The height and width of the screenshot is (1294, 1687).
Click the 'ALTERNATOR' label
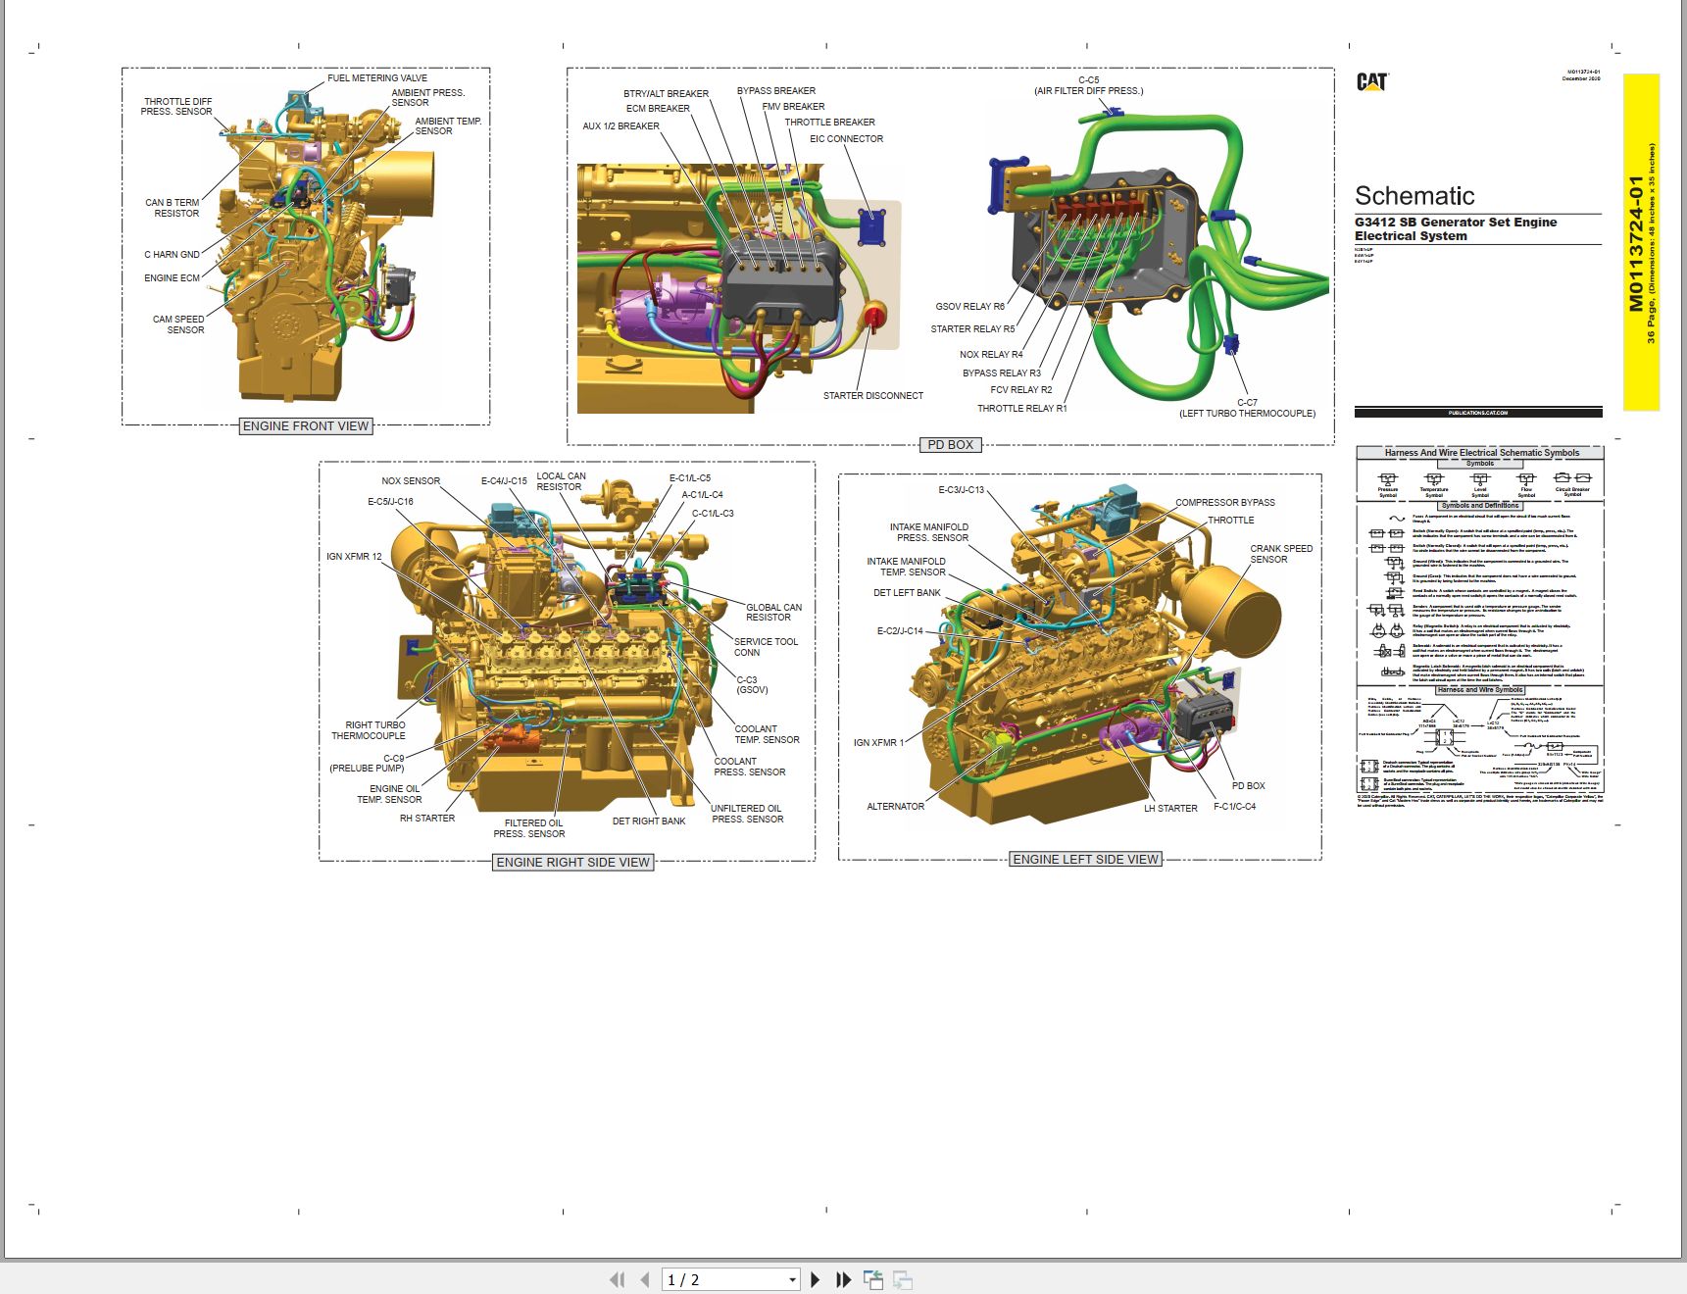[895, 807]
